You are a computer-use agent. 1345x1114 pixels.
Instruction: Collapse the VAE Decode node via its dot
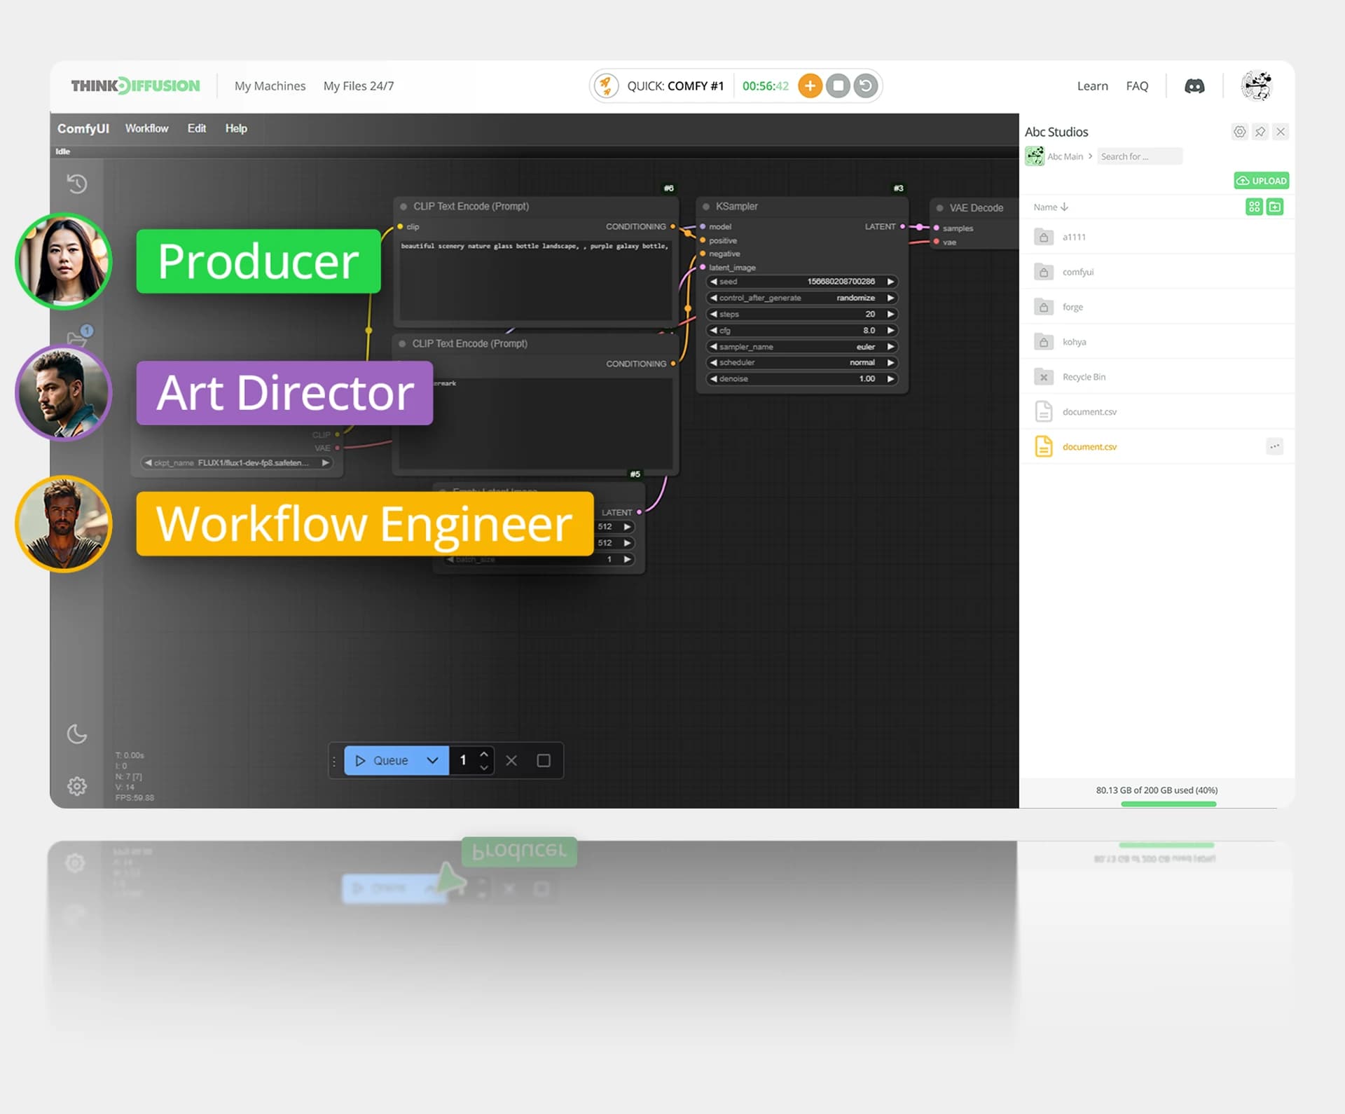click(940, 208)
